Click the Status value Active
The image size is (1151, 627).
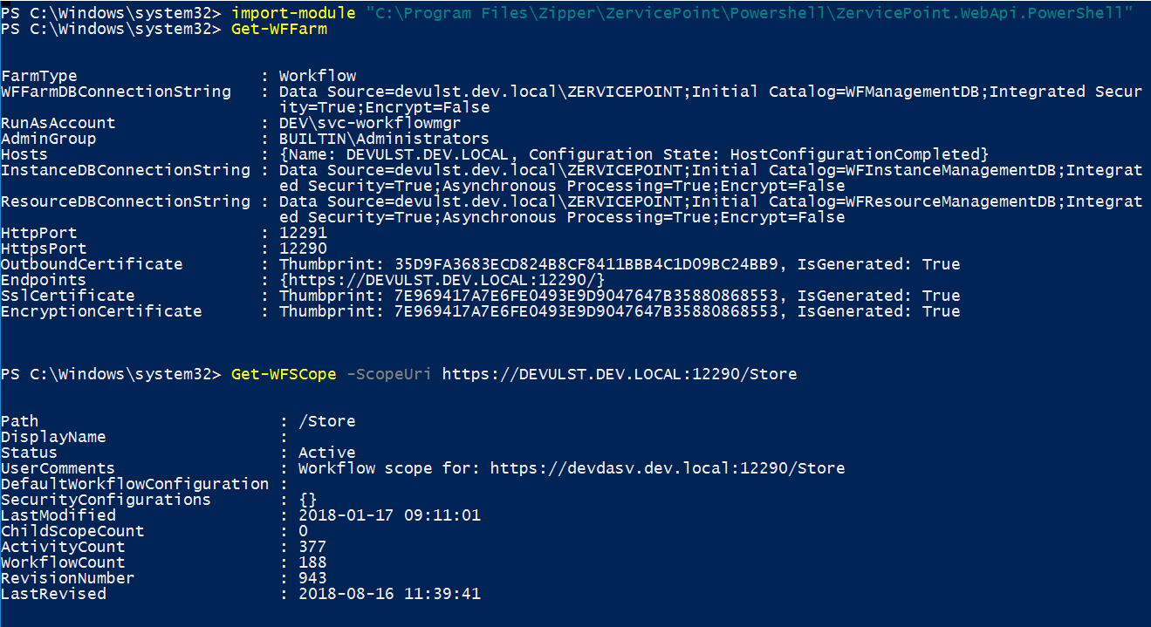click(327, 453)
